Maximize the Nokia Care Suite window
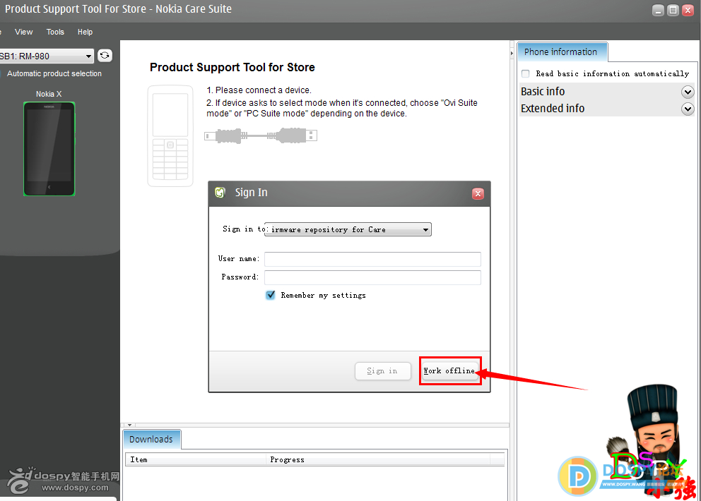701x501 pixels. (x=673, y=11)
